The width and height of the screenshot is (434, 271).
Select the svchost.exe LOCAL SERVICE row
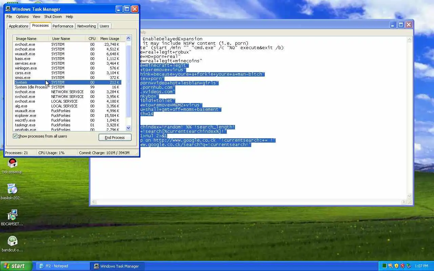point(67,101)
